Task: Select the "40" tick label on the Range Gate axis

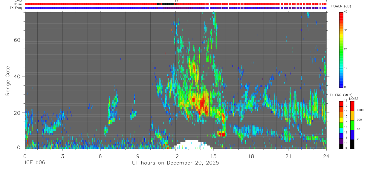Action: click(x=18, y=76)
